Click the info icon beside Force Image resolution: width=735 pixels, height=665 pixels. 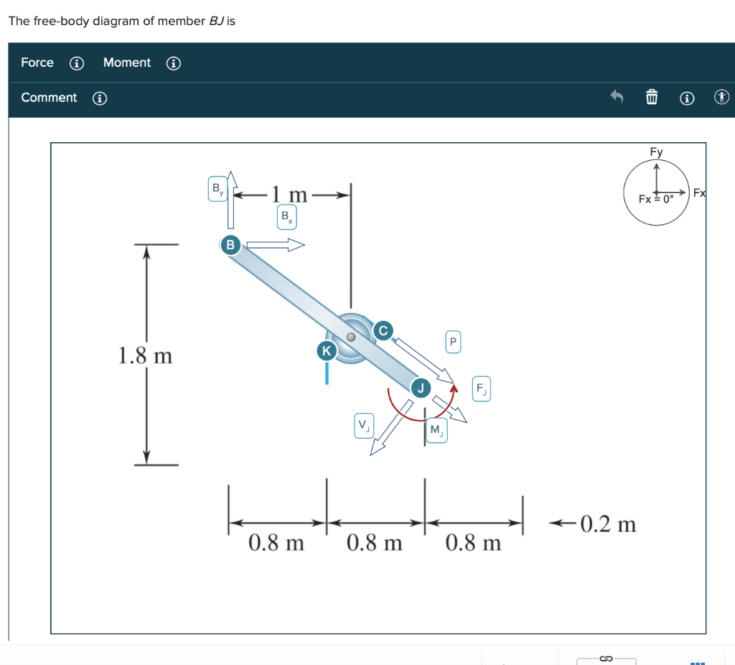click(76, 63)
